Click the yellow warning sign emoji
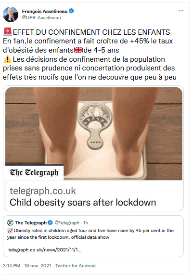The height and width of the screenshot is (276, 193). (8, 59)
